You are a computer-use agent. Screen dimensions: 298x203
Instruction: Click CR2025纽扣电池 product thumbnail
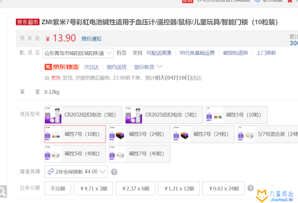[134, 115]
